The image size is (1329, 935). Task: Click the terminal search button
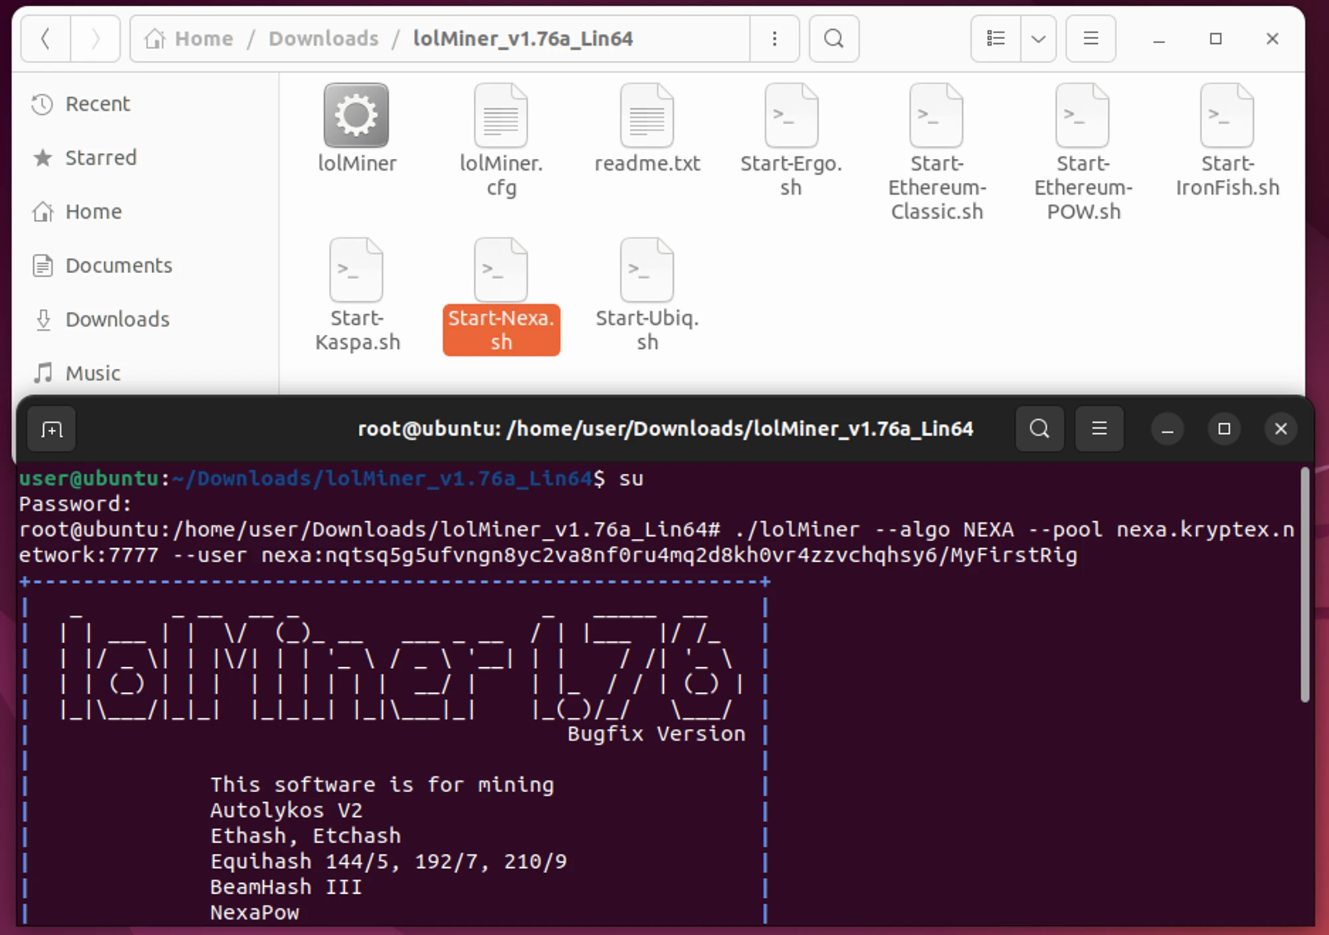(1039, 429)
